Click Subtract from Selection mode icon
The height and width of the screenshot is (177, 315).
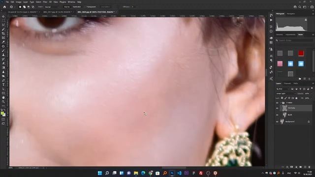(x=29, y=7)
